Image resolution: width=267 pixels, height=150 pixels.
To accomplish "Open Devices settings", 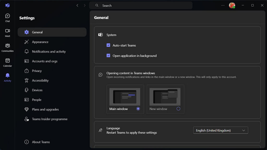I will 52,90.
